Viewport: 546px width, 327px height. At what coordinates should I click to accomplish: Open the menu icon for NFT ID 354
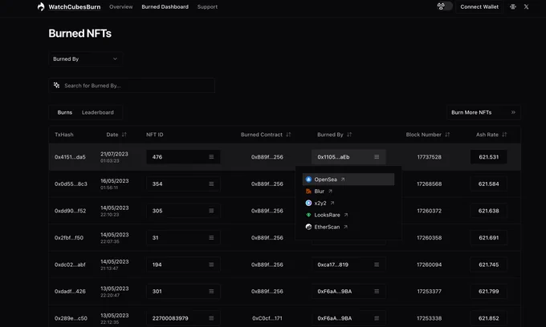pyautogui.click(x=211, y=184)
